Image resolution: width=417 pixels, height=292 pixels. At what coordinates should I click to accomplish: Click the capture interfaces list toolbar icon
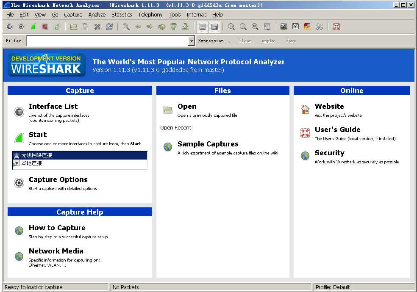click(9, 27)
